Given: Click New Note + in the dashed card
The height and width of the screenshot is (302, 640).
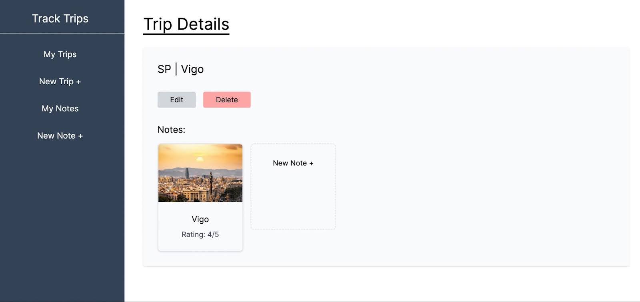Looking at the screenshot, I should (x=293, y=163).
